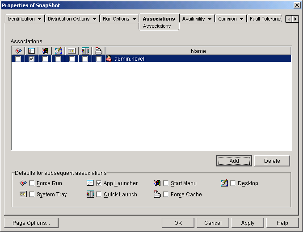Click the App Launcher column header icon
Screen dimensions: 303x232
pyautogui.click(x=31, y=51)
